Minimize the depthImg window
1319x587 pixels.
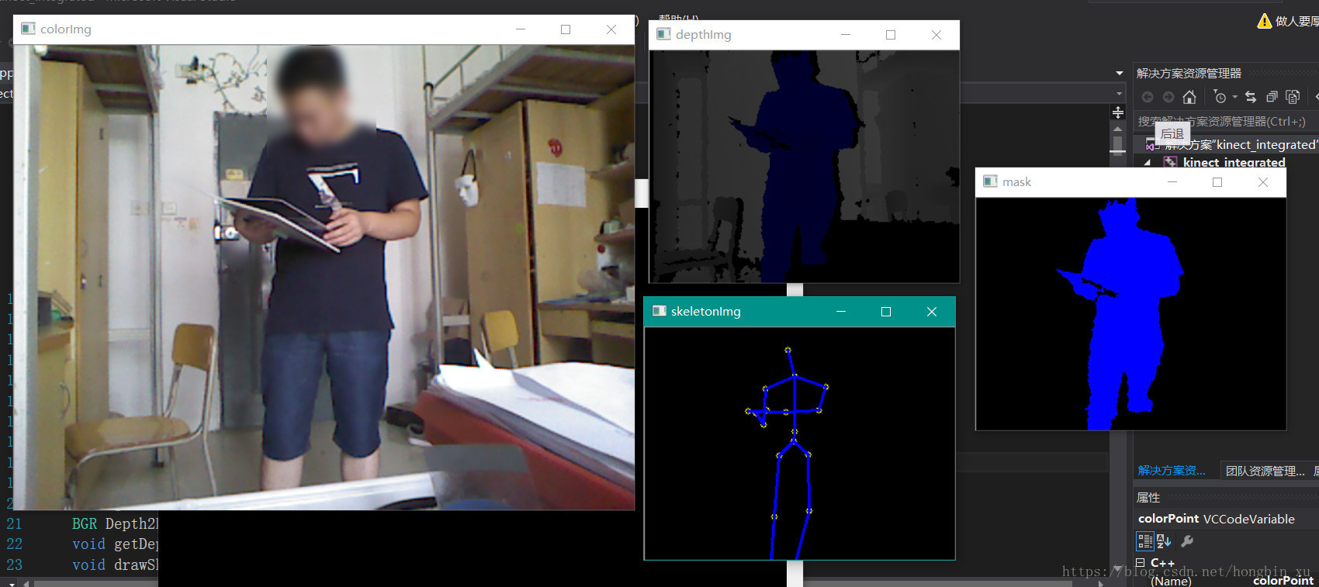click(x=846, y=35)
